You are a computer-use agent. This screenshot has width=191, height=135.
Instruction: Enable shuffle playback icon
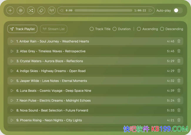pyautogui.click(x=31, y=11)
